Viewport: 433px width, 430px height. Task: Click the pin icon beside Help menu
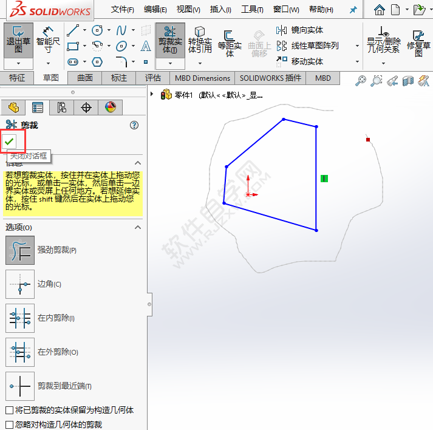click(x=353, y=10)
